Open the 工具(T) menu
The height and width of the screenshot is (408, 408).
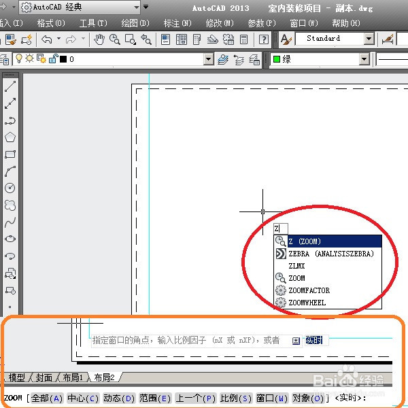pos(93,23)
